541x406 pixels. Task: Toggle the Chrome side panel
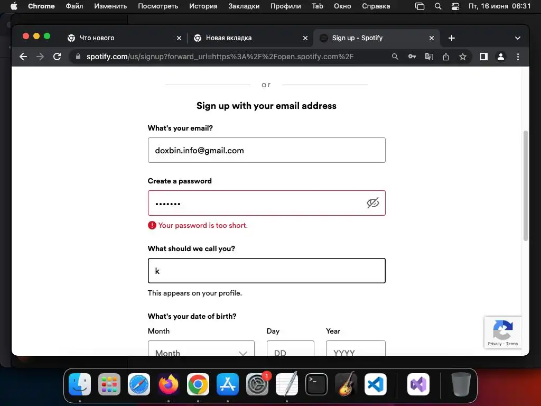[x=483, y=57]
